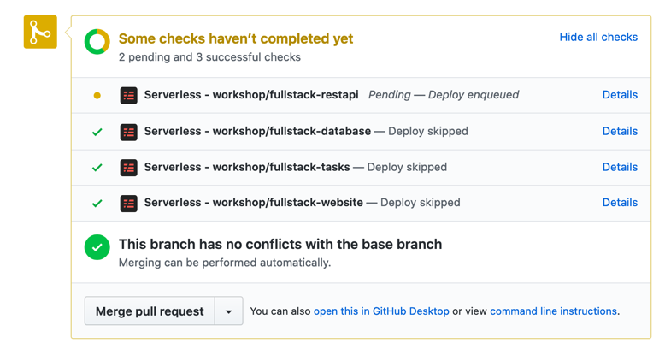Image resolution: width=665 pixels, height=355 pixels.
Task: Click the Serverless app icon for fullstack-website
Action: 128,204
